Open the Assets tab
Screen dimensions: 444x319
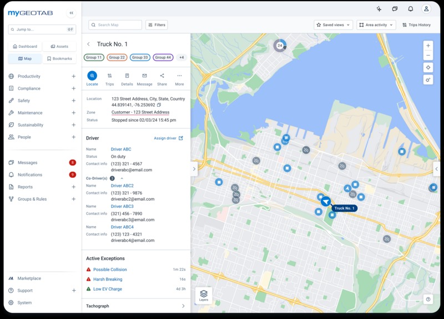click(x=59, y=47)
